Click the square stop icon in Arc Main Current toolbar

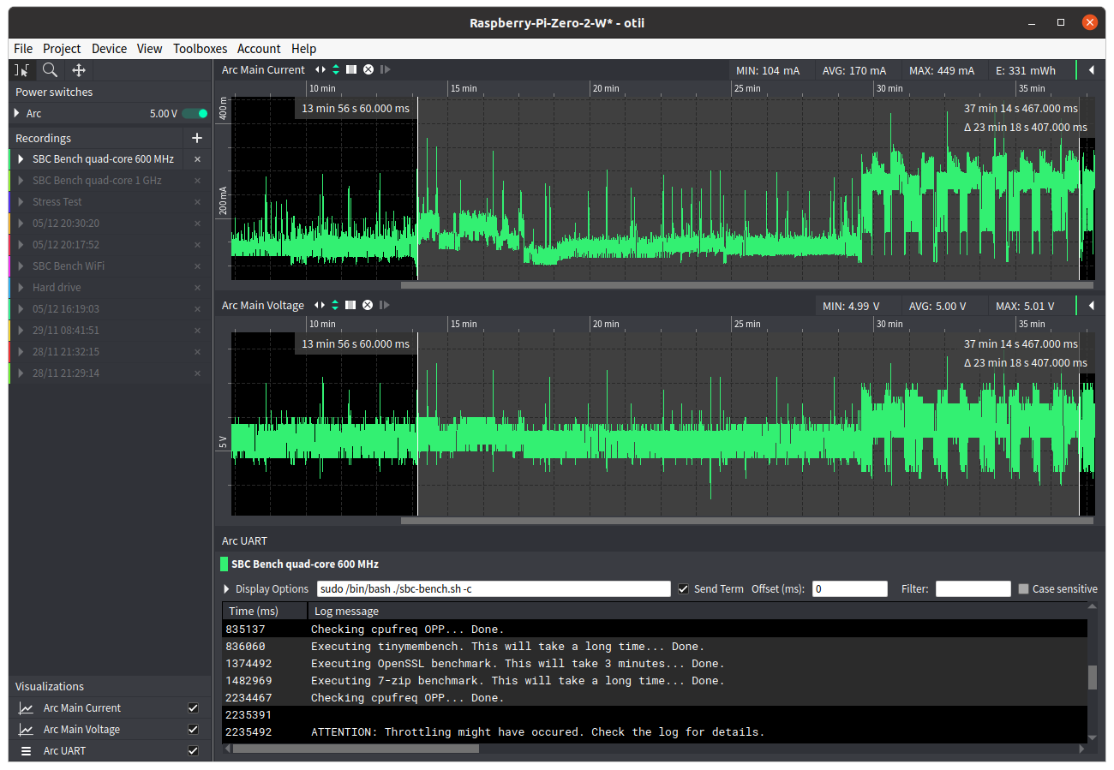[351, 70]
